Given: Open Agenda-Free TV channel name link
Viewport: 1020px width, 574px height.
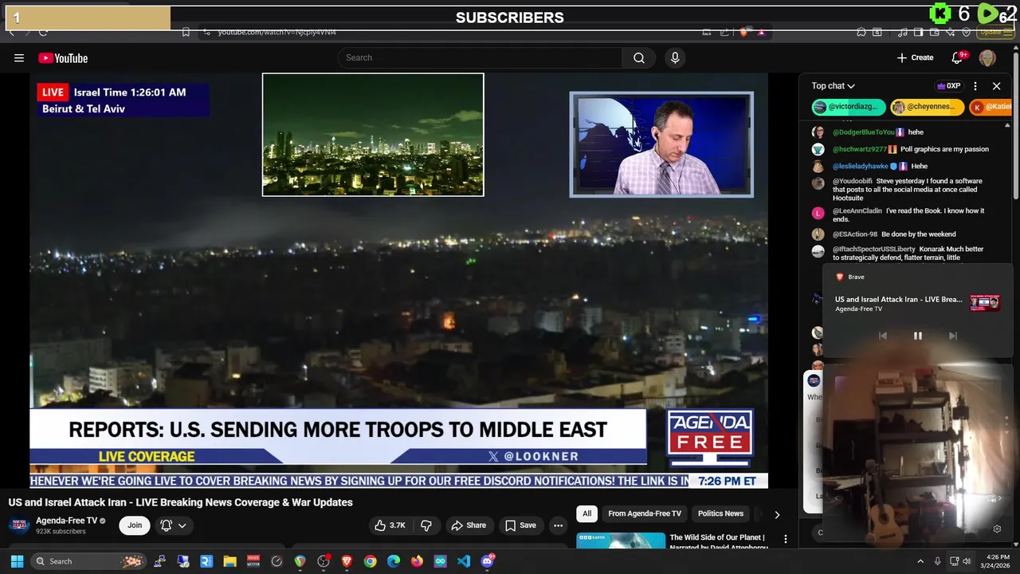Looking at the screenshot, I should [x=67, y=521].
